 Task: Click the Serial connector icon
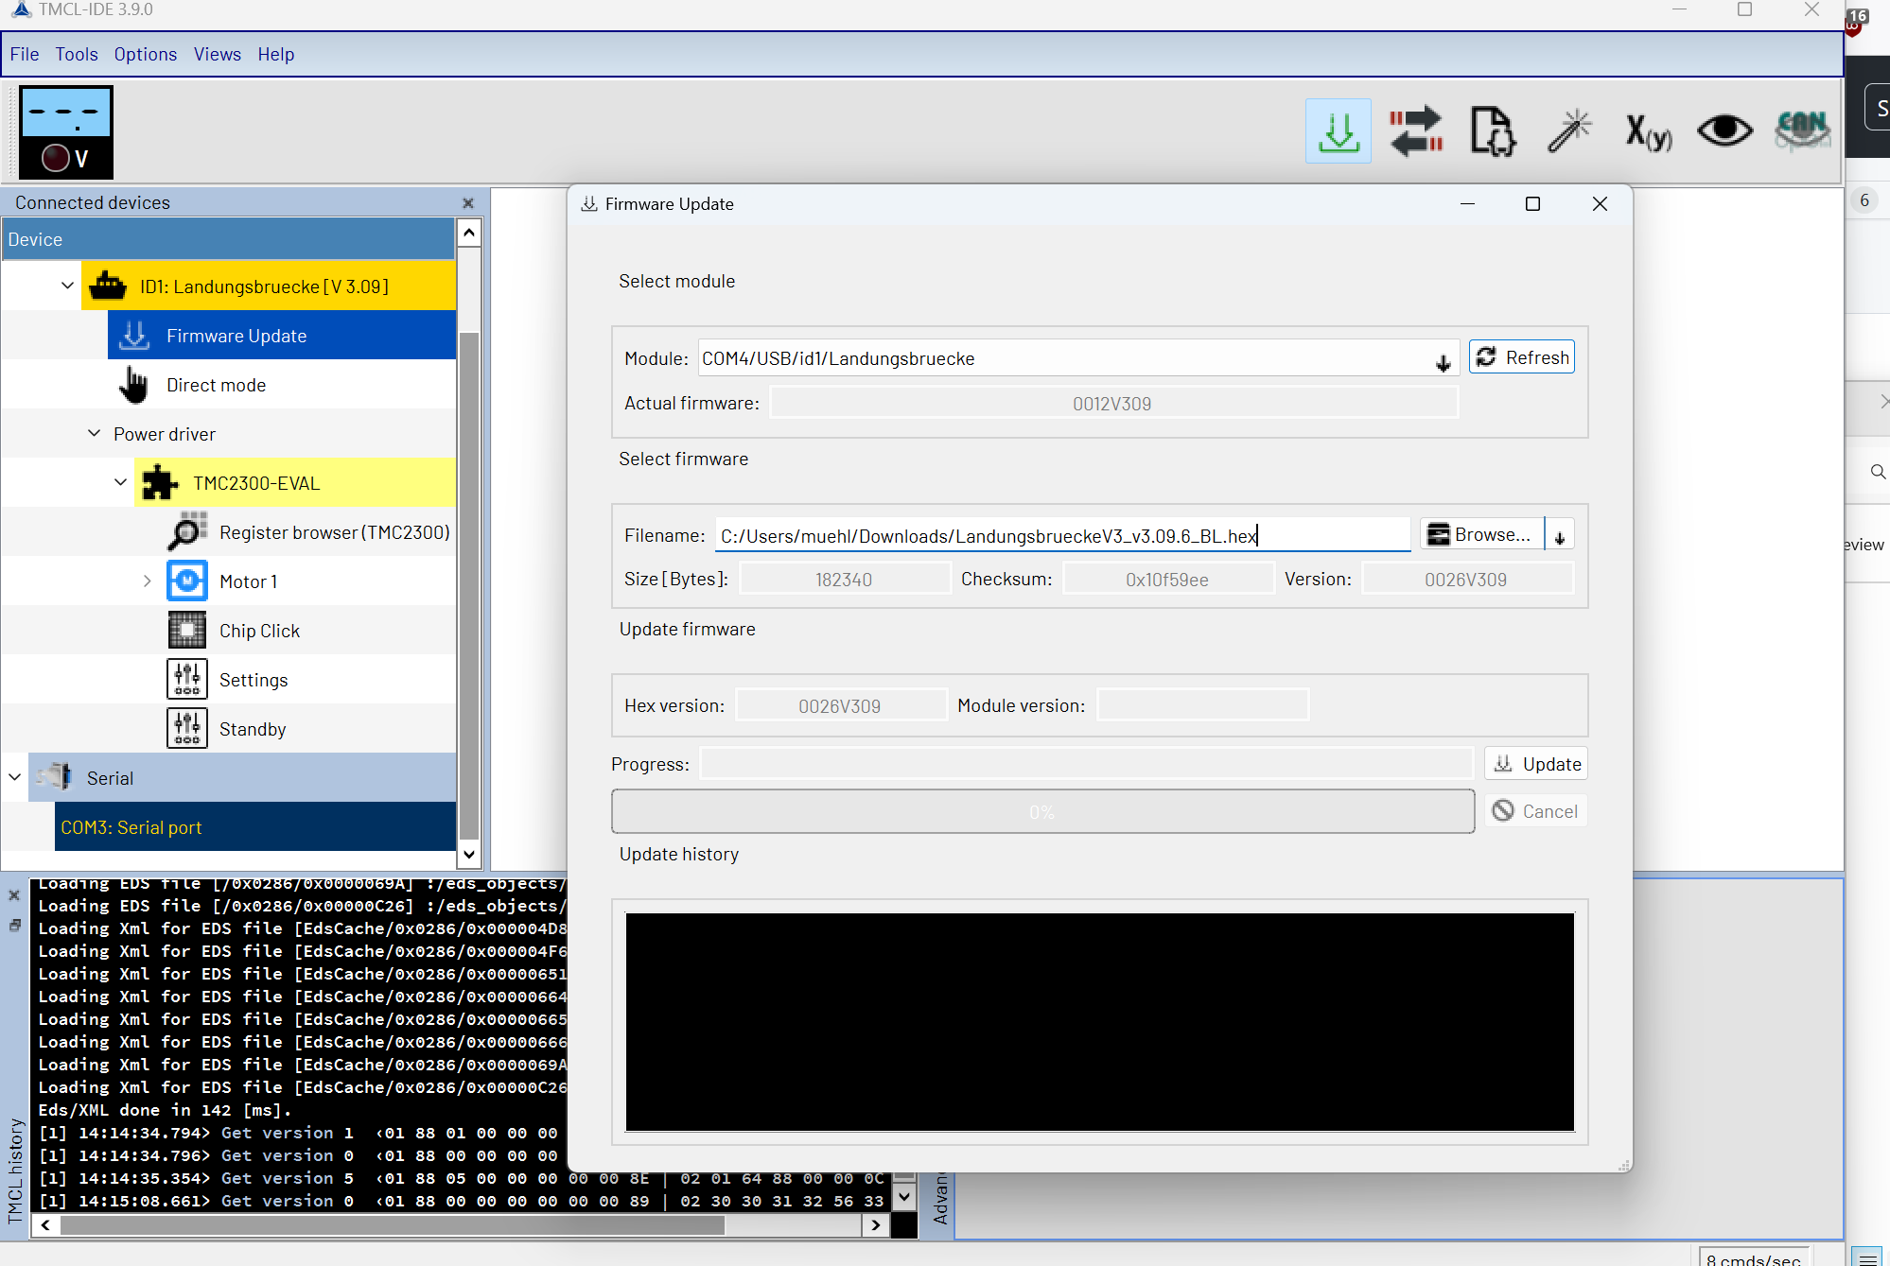[54, 777]
